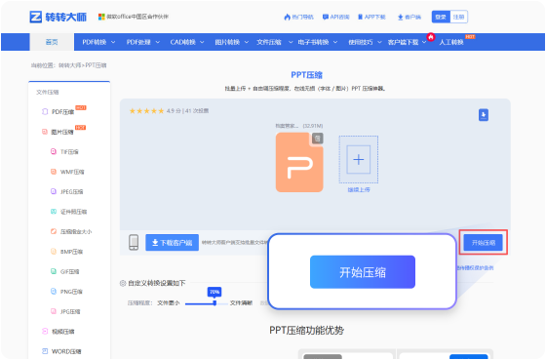Click download icon at upload panel top-right
The width and height of the screenshot is (546, 360).
[484, 115]
